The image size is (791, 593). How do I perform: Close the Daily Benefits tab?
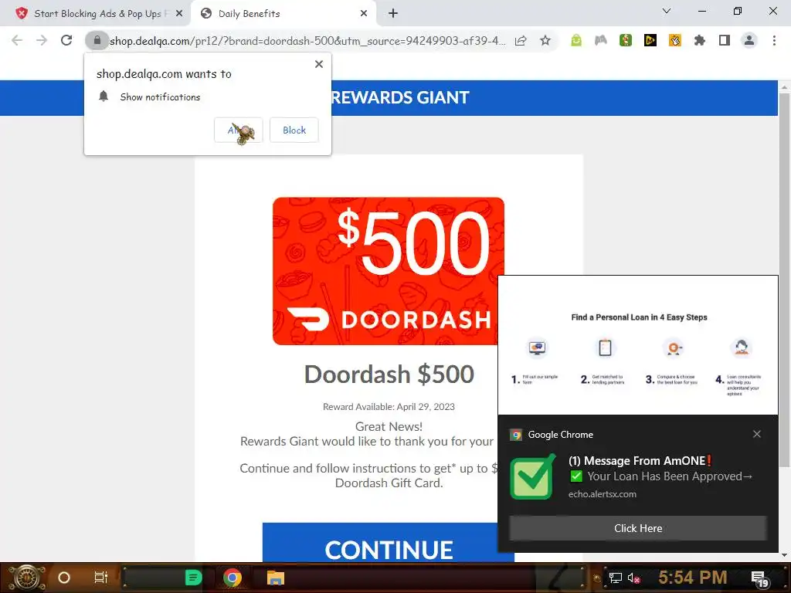coord(364,14)
